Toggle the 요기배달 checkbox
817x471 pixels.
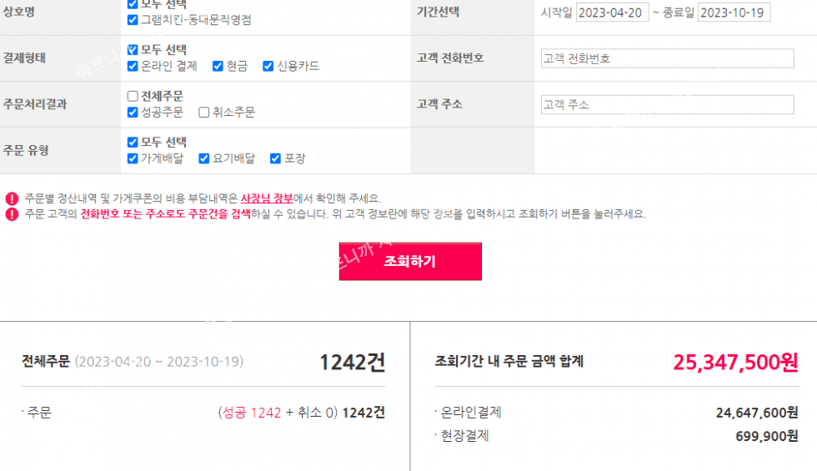click(203, 158)
